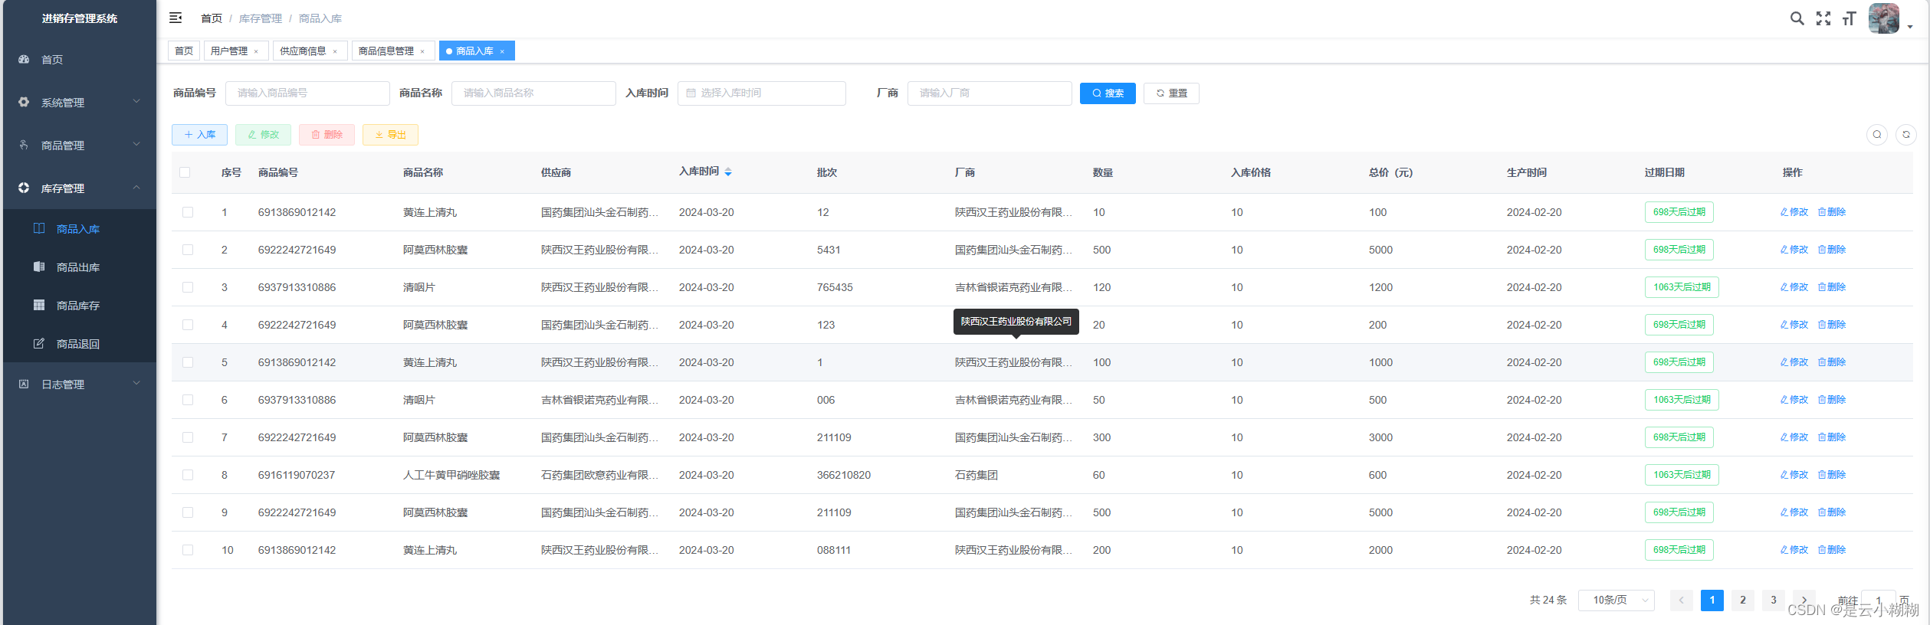Close the 供应商信息 tab
The height and width of the screenshot is (625, 1930).
pos(335,51)
